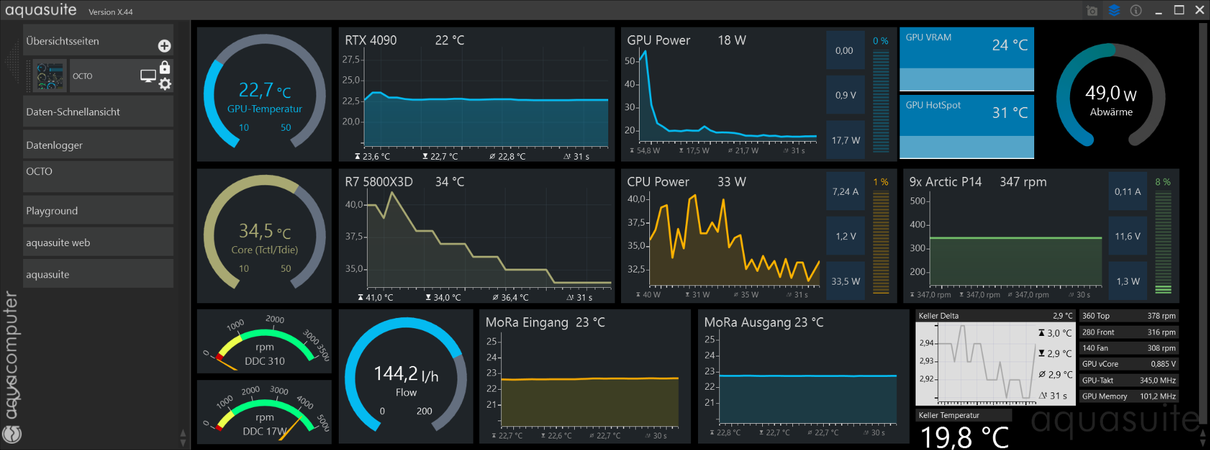This screenshot has width=1210, height=450.
Task: Click the R7 5800X3D temperature chart
Action: [477, 236]
